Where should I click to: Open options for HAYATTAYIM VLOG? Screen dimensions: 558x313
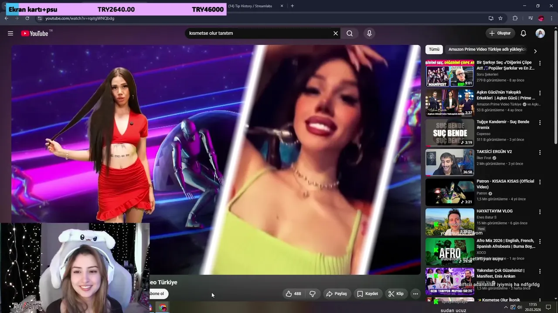540,212
